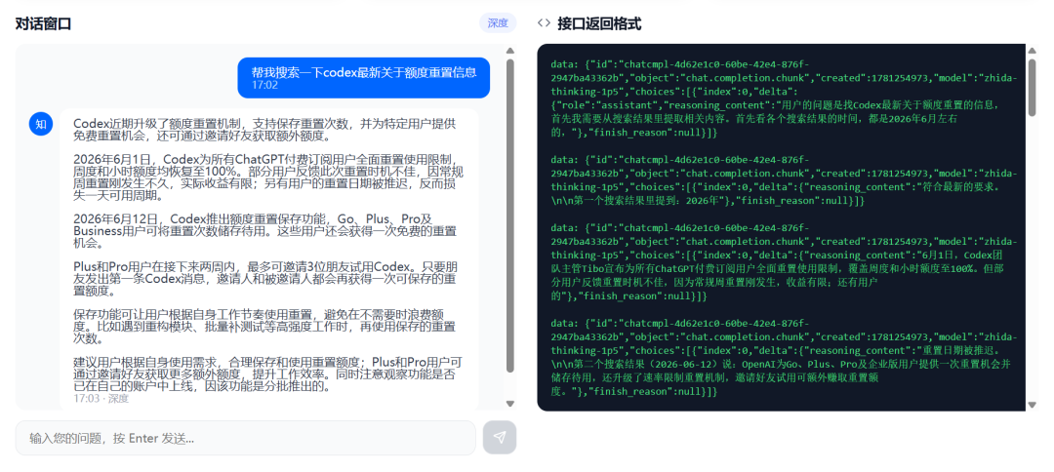Click the paragraph starting 2026年6月12日
1054x472 pixels.
[264, 231]
